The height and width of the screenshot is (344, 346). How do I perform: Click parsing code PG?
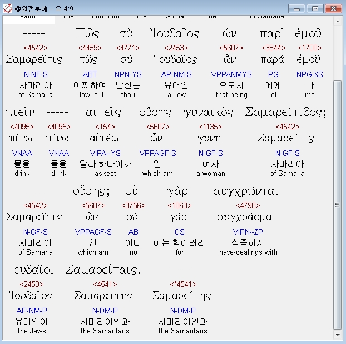[273, 74]
